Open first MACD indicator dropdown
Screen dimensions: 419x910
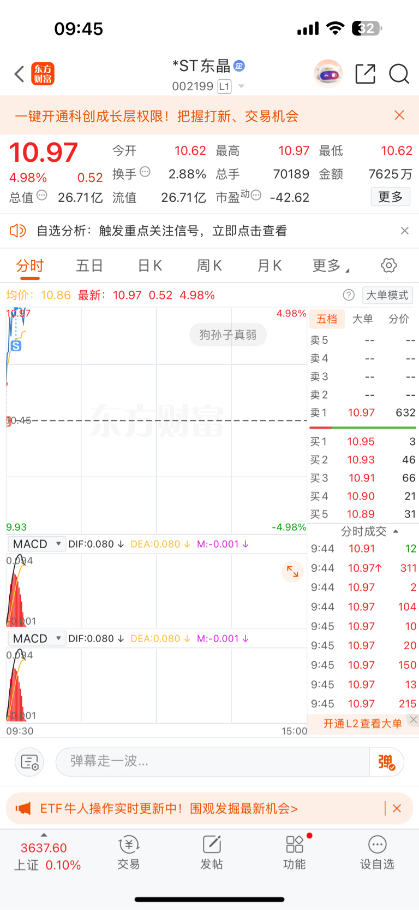click(x=37, y=544)
